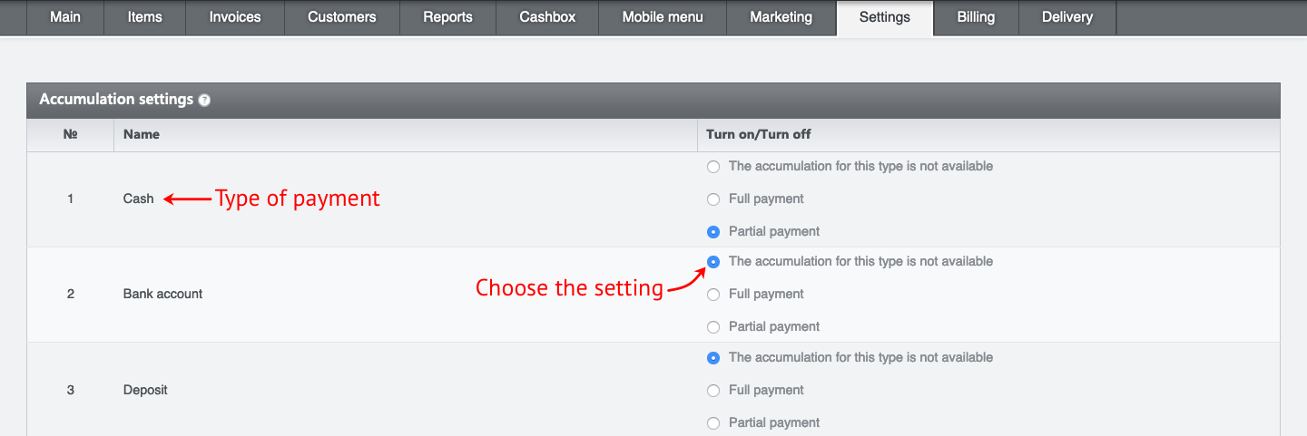Select Partial payment for Deposit
This screenshot has width=1307, height=436.
click(x=713, y=423)
